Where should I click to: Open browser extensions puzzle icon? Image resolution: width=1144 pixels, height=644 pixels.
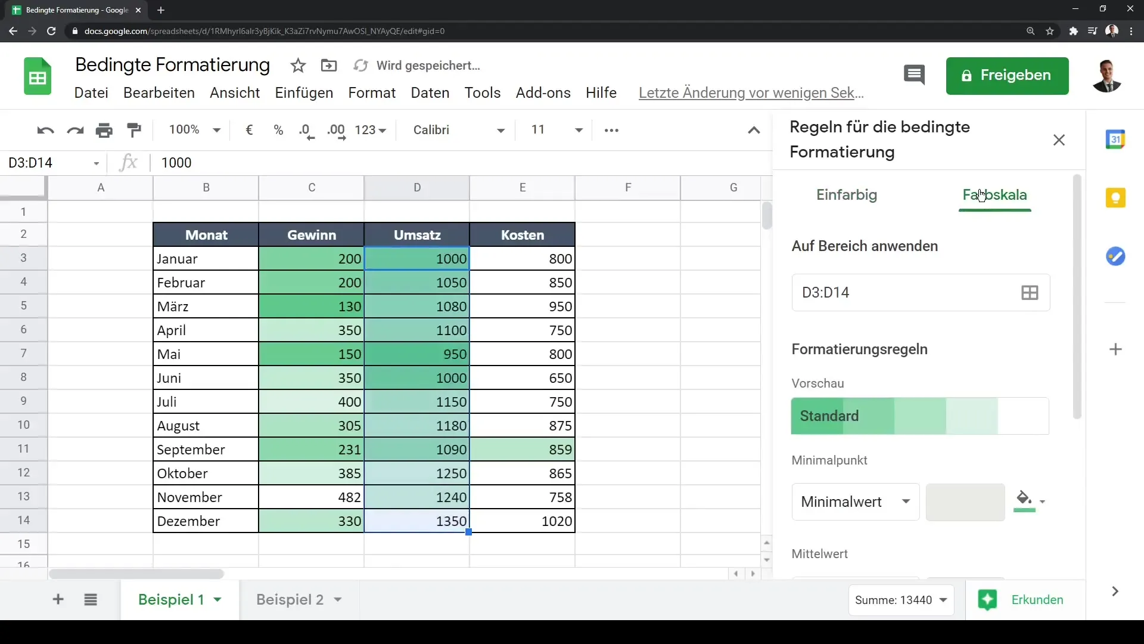click(1073, 31)
